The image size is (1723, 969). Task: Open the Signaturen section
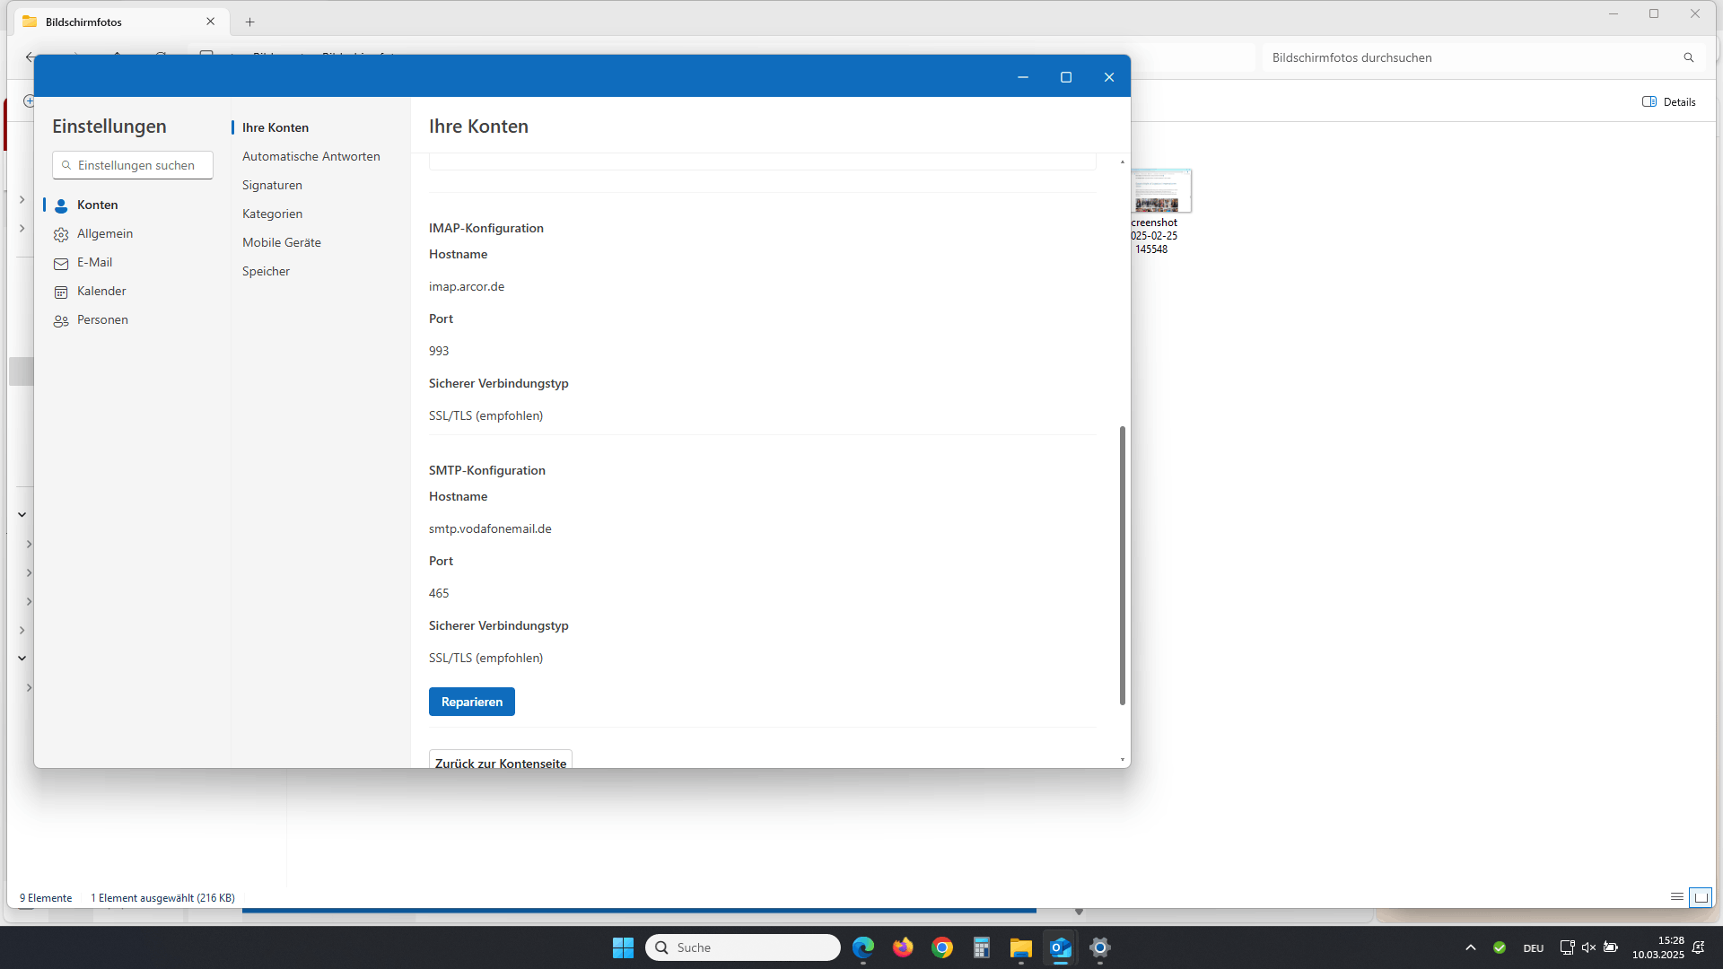tap(272, 185)
